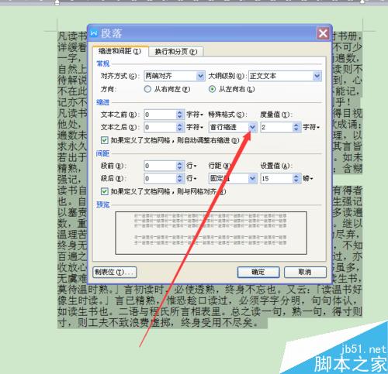Select the 从左向右 direction radio button
Screen dimensions: 388x374
[x=212, y=89]
